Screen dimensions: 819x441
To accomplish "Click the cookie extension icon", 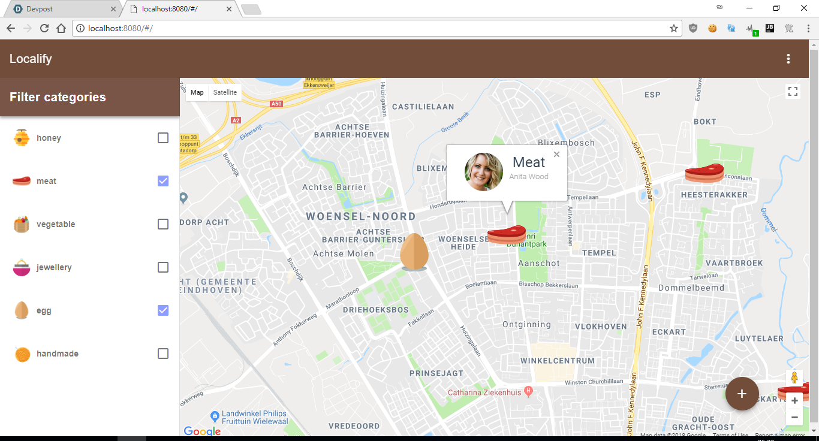I will [x=712, y=28].
